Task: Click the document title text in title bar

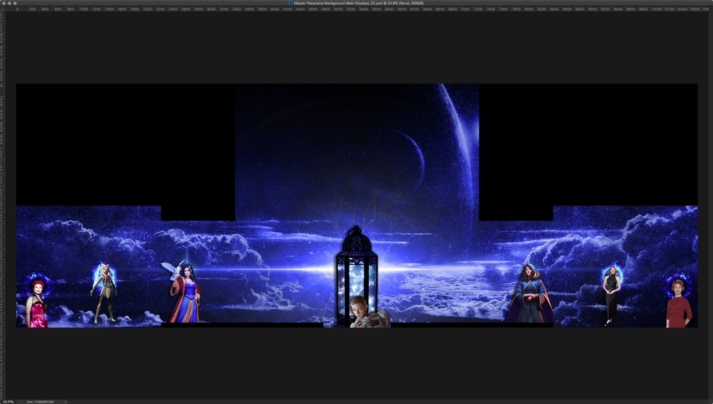Action: click(359, 3)
